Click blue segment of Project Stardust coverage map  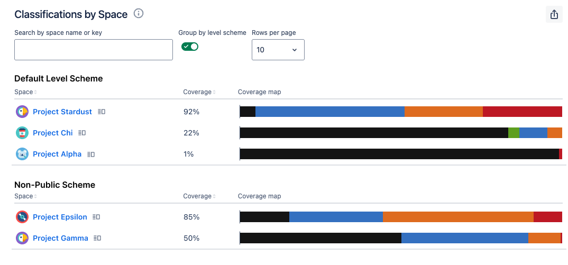pos(329,112)
